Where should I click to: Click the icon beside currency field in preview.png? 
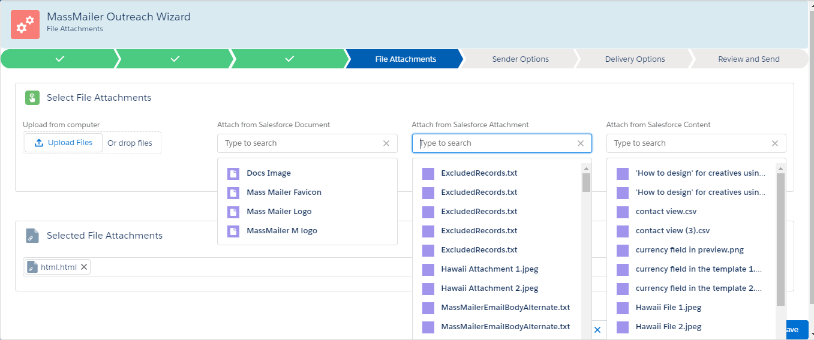coord(623,250)
